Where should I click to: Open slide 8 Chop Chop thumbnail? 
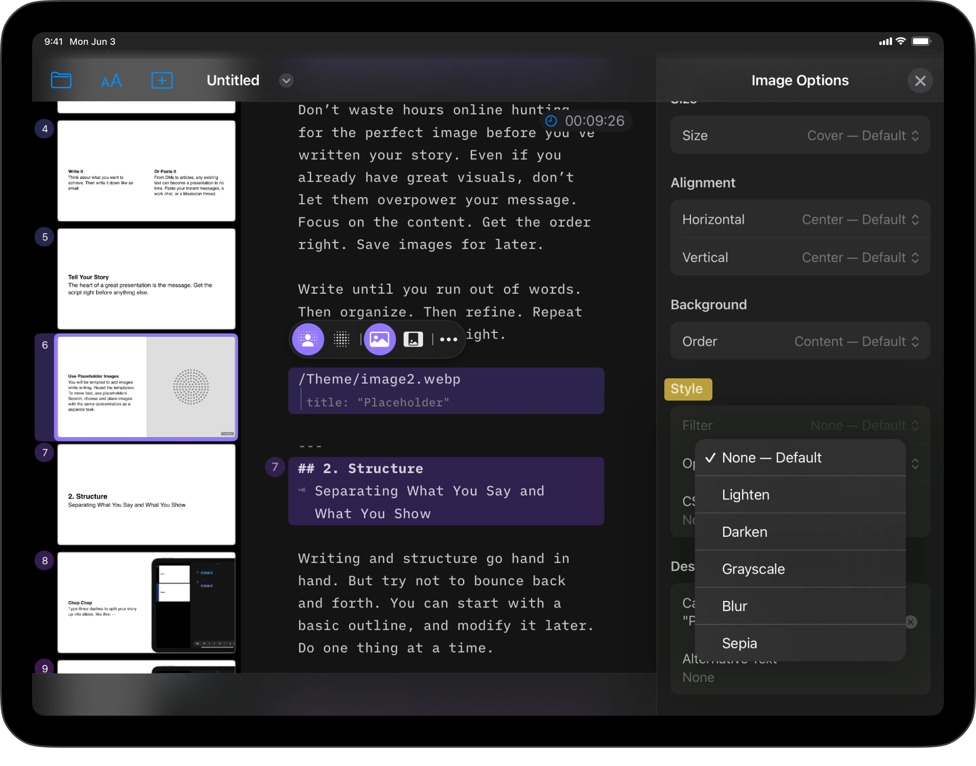[x=146, y=603]
